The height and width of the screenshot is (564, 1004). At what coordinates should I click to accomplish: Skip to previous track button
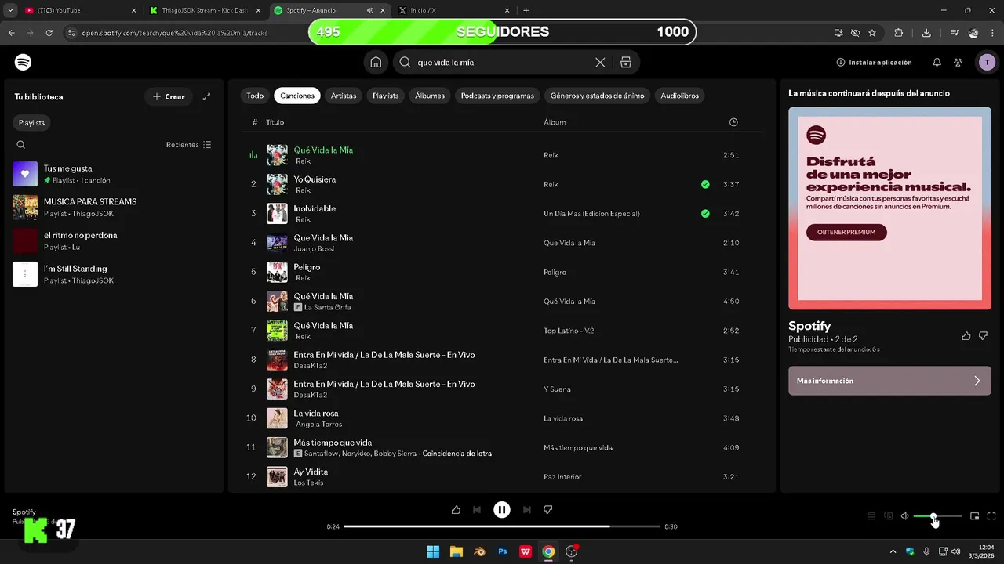(x=477, y=510)
